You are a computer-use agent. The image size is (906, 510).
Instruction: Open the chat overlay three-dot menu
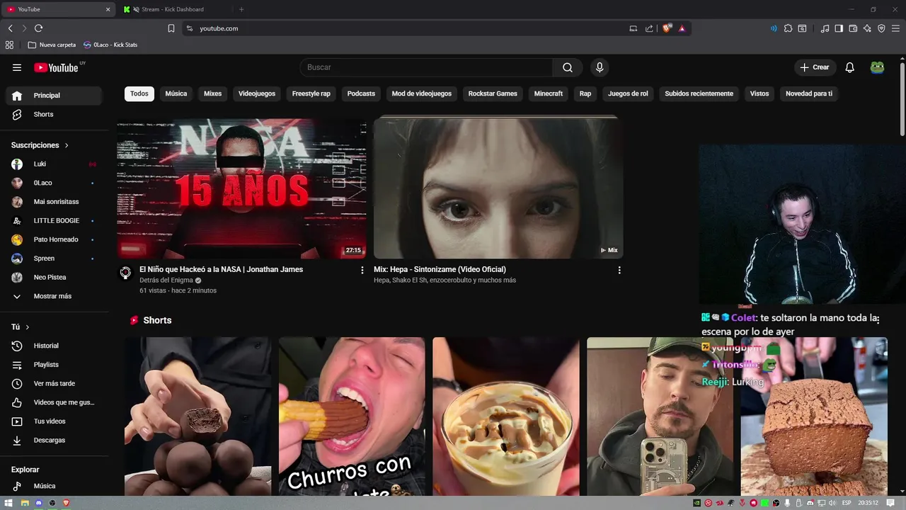[878, 319]
